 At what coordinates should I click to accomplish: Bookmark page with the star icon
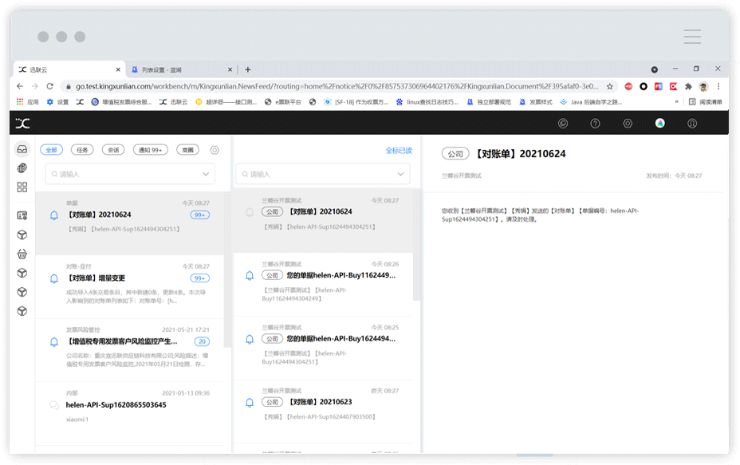click(x=610, y=86)
